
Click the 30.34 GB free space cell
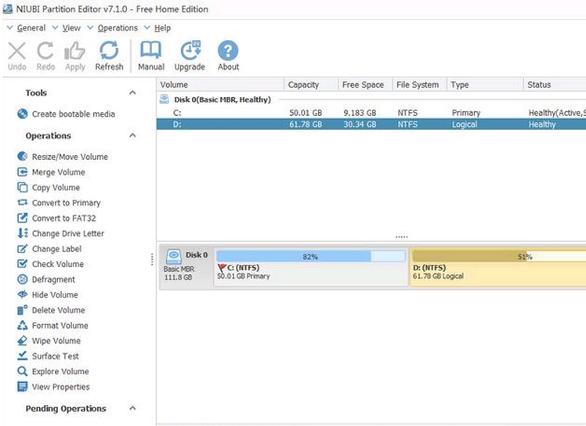pyautogui.click(x=360, y=124)
